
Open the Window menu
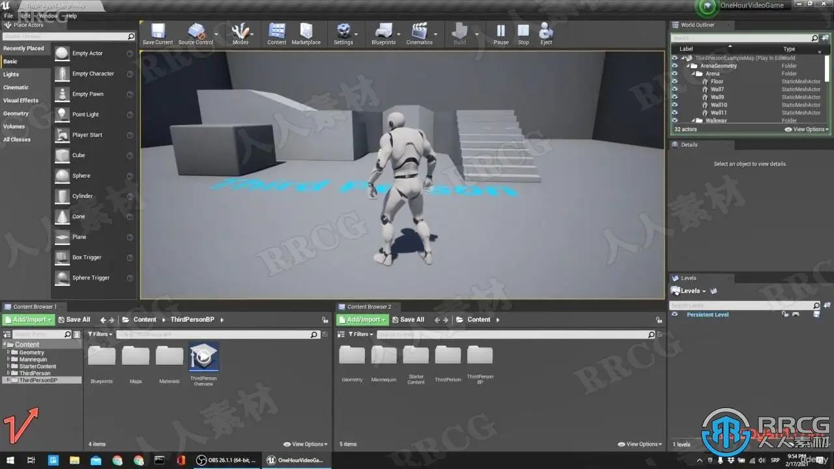48,16
